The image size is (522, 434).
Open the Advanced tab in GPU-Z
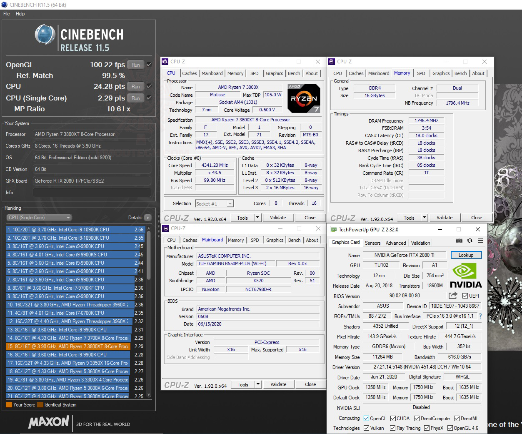click(396, 243)
